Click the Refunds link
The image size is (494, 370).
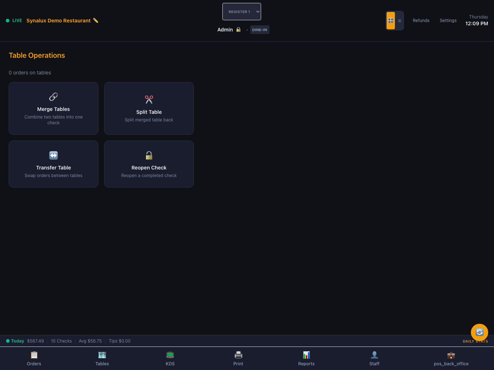point(421,21)
